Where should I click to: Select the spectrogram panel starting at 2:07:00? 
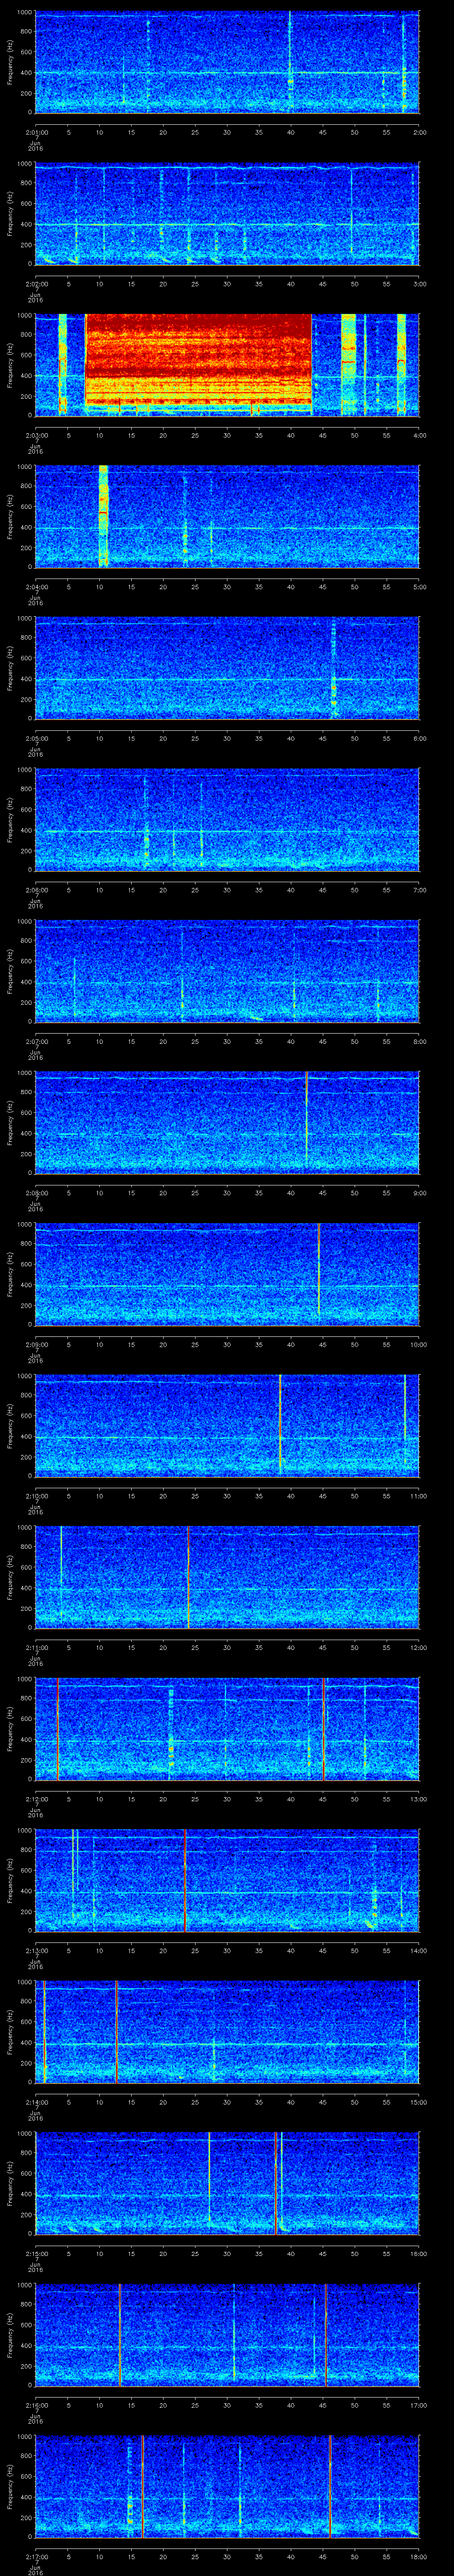tap(227, 971)
